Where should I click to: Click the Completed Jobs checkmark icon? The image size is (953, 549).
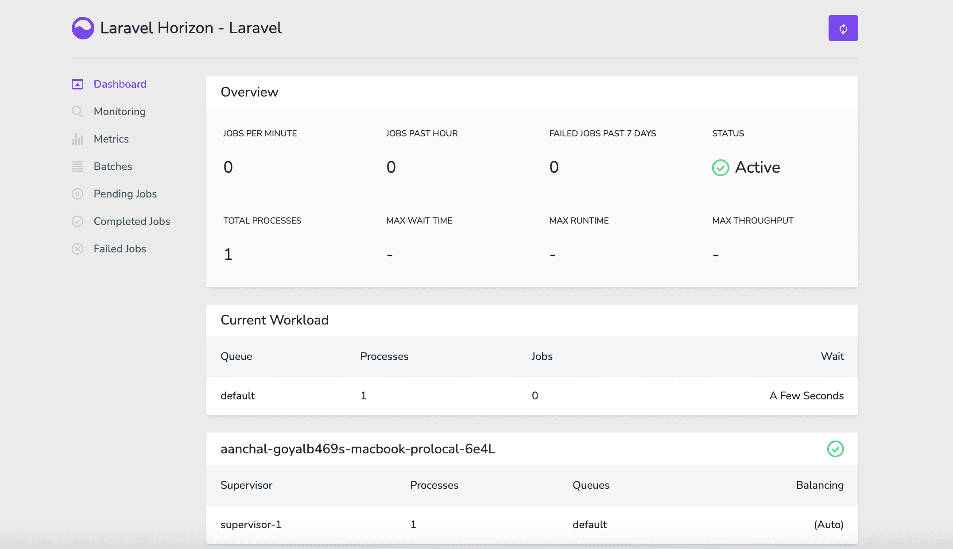(x=77, y=221)
